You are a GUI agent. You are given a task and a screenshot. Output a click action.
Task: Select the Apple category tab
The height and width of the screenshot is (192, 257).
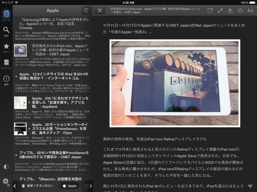pyautogui.click(x=70, y=186)
